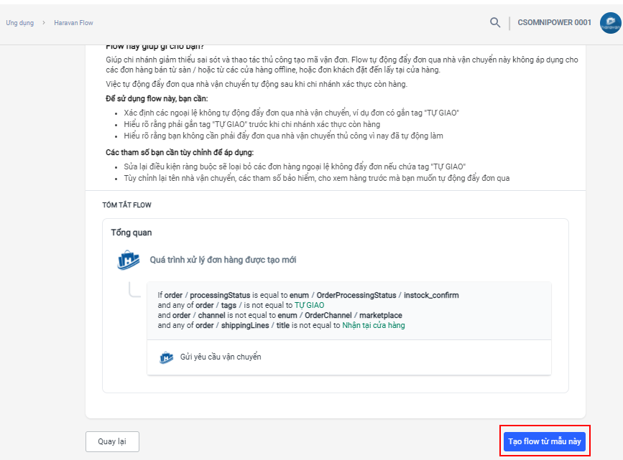Click the instock_confirm condition line
The image size is (623, 460).
(308, 295)
